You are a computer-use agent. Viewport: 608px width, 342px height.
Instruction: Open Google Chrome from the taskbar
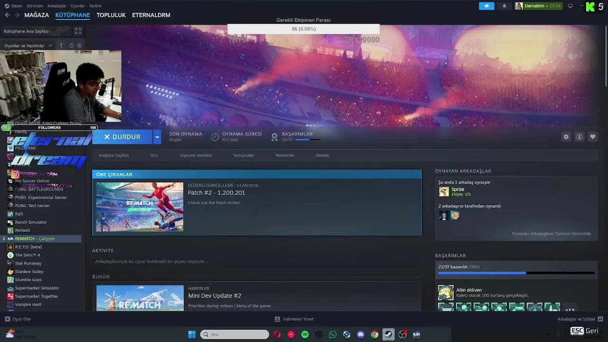[374, 334]
